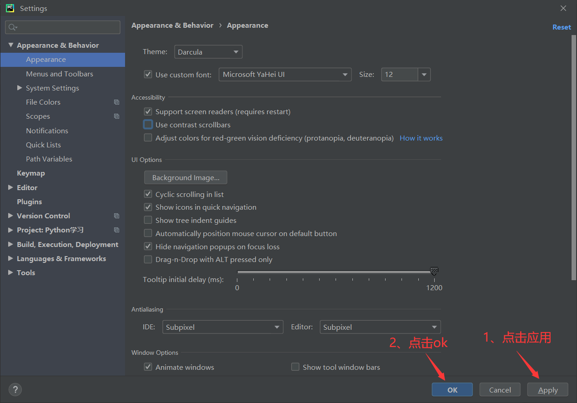
Task: Toggle the Animate windows checkbox
Action: point(148,367)
